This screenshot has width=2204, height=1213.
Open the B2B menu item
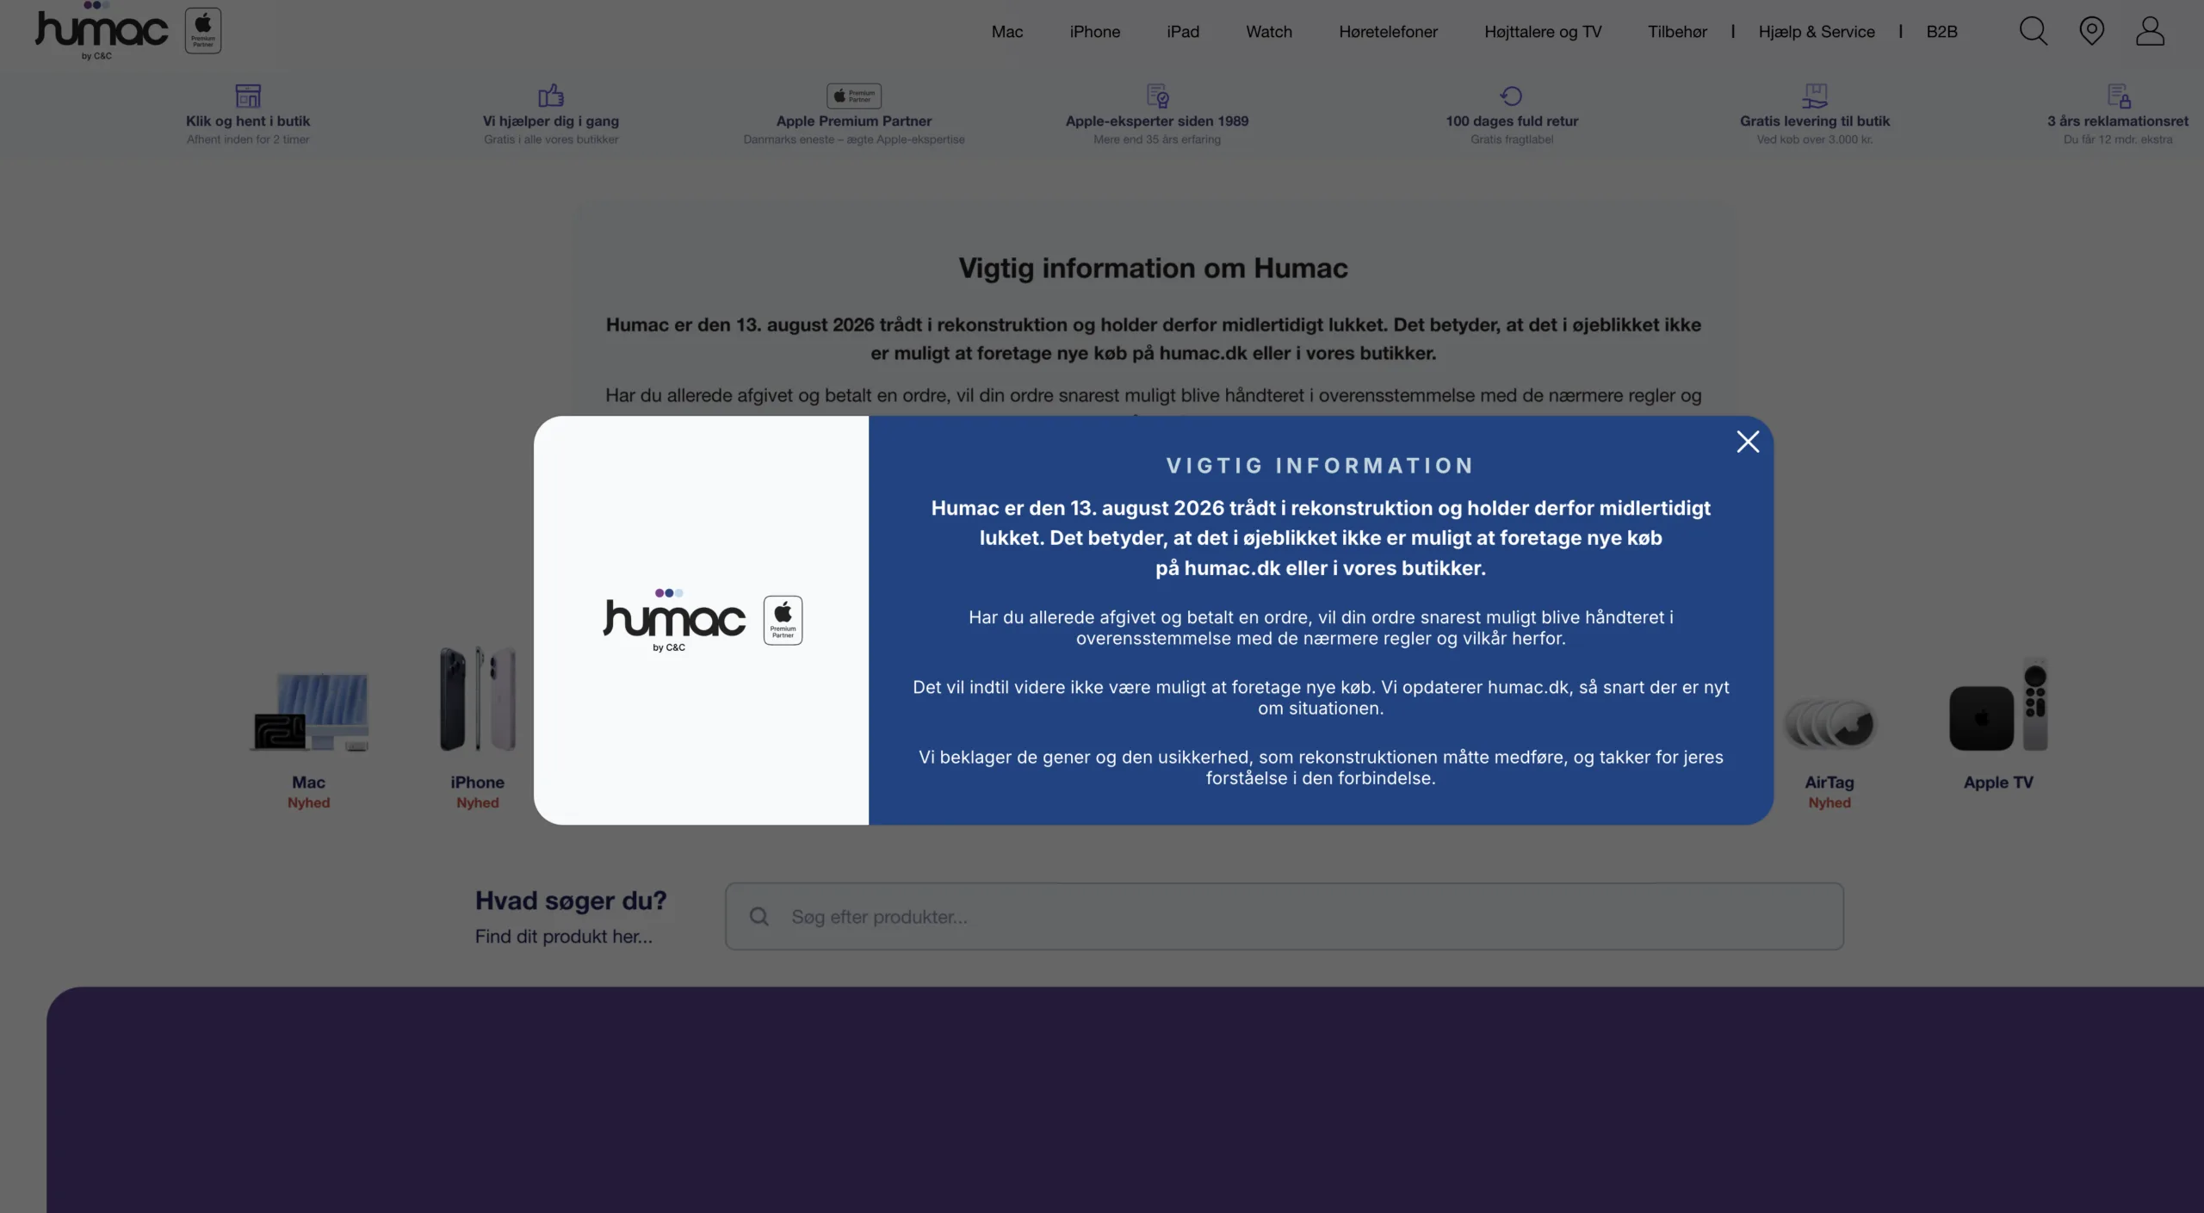[1941, 32]
